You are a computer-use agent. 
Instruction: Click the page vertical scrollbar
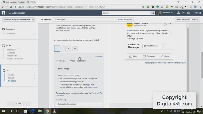click(202, 65)
